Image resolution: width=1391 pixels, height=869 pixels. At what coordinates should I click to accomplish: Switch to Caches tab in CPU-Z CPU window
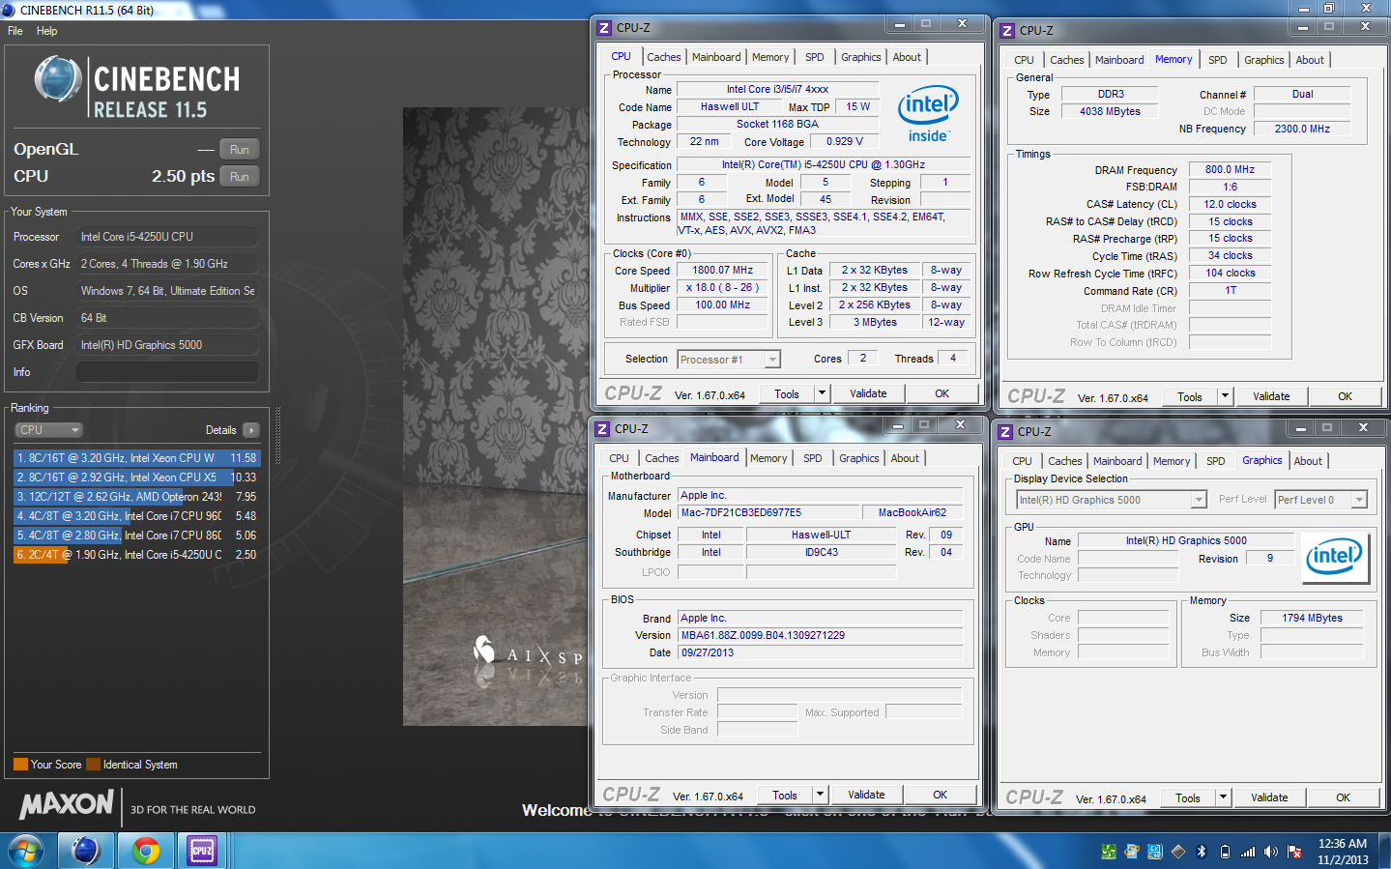click(x=664, y=57)
